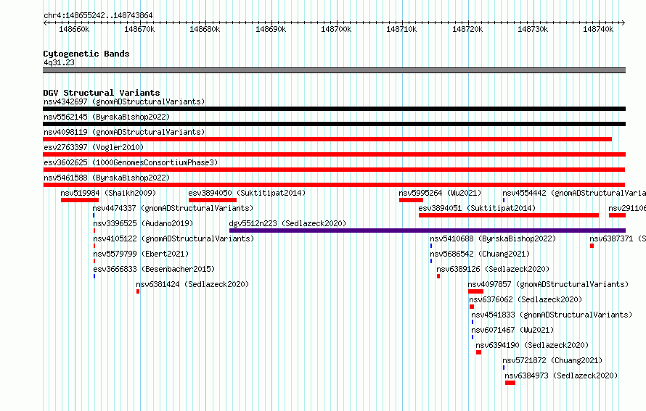Select the red nsv6384973 variant bar
The image size is (646, 411).
click(x=510, y=383)
